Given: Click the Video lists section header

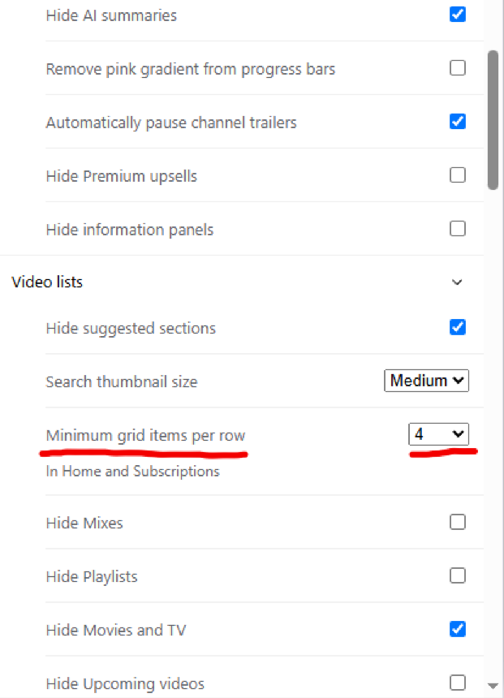Looking at the screenshot, I should (47, 282).
